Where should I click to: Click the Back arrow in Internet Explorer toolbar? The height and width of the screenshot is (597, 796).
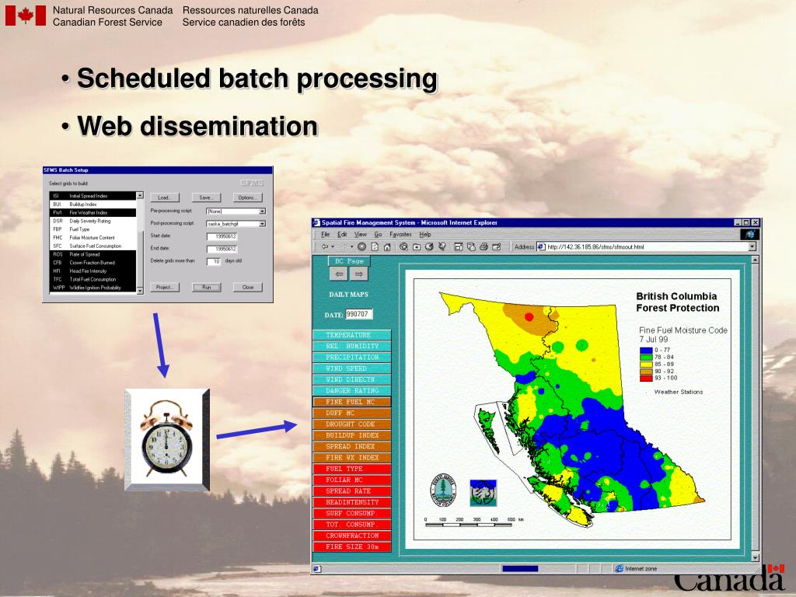coord(325,246)
